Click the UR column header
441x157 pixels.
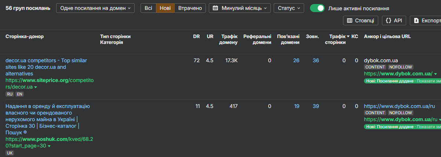click(210, 37)
